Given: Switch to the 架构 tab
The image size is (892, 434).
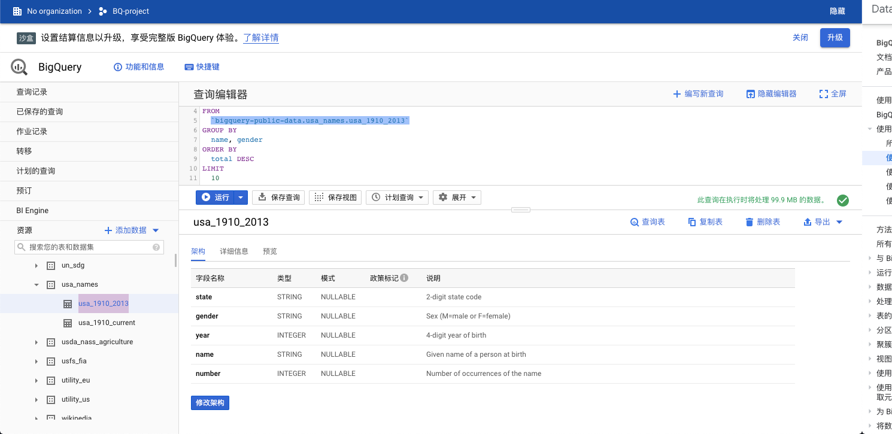Looking at the screenshot, I should click(198, 251).
